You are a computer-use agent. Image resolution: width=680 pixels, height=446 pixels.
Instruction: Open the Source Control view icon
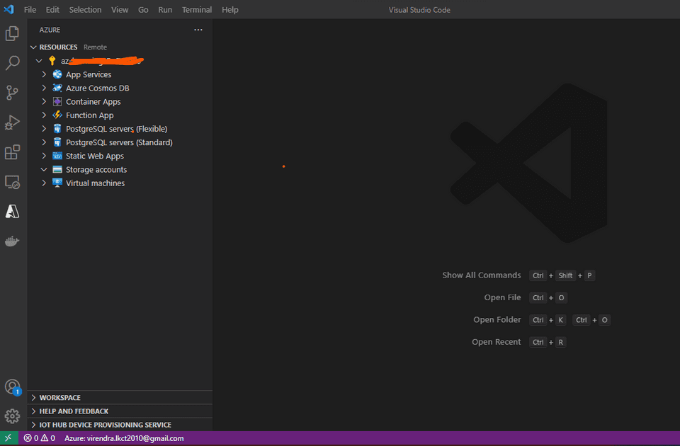tap(12, 93)
